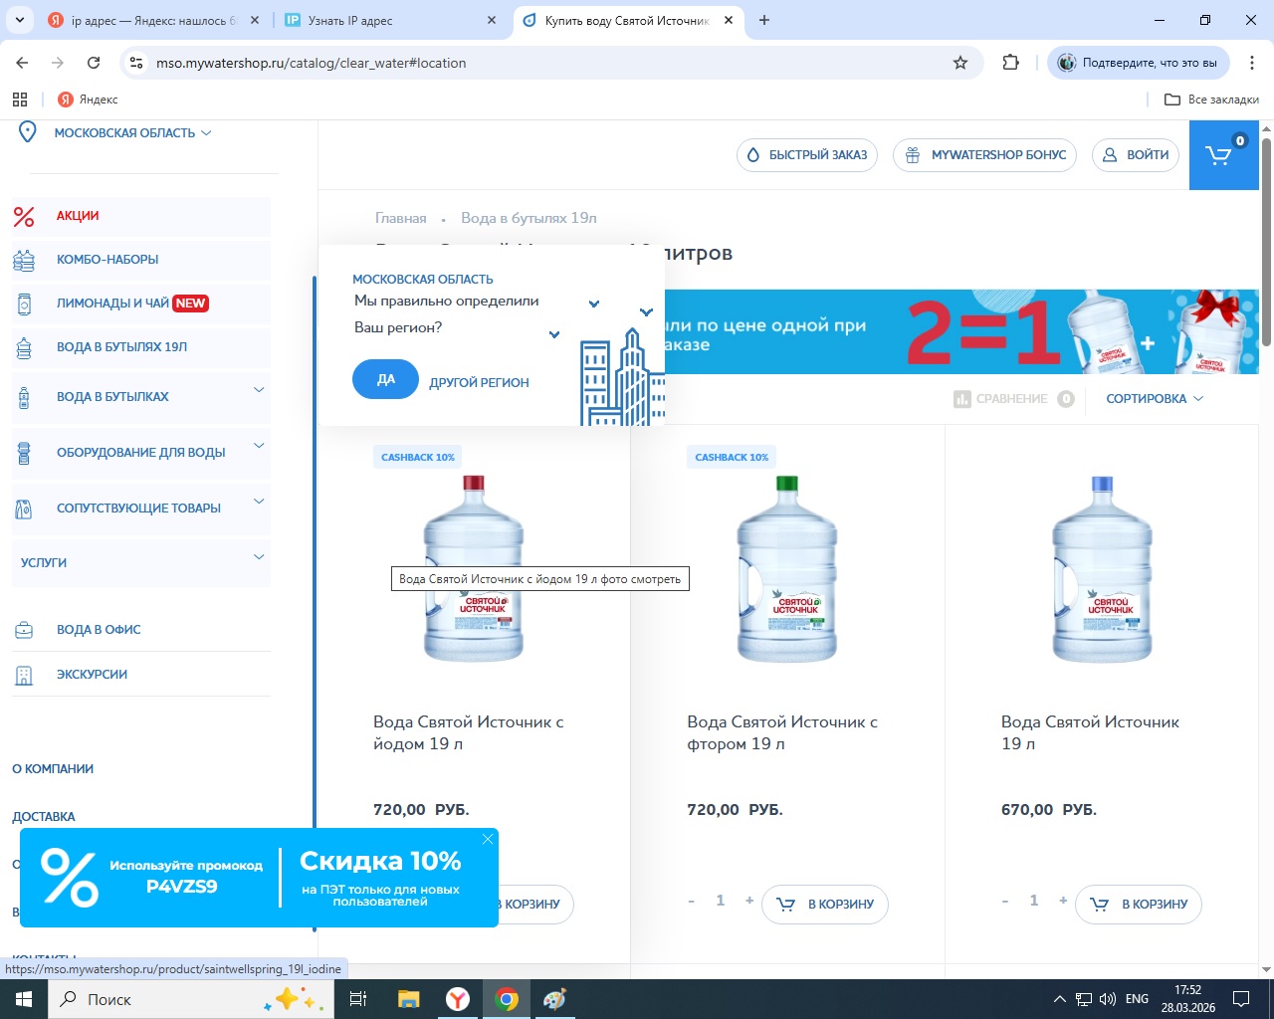Viewport: 1274px width, 1019px height.
Task: Open Yandex Browser from the taskbar
Action: coord(458,999)
